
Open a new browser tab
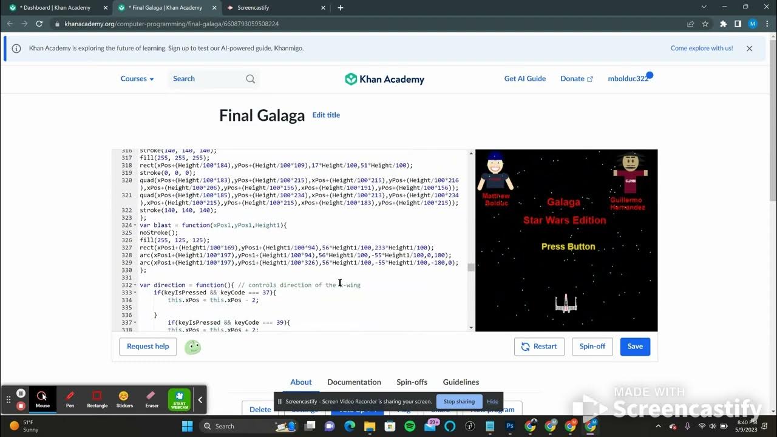pyautogui.click(x=341, y=8)
